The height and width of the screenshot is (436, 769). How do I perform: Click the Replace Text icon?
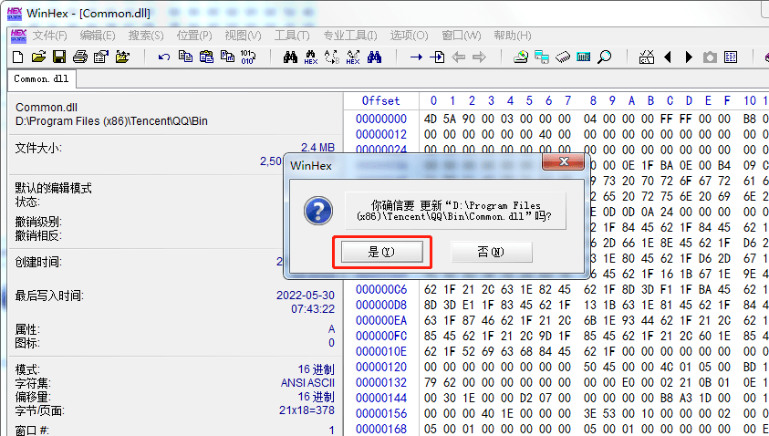click(332, 57)
